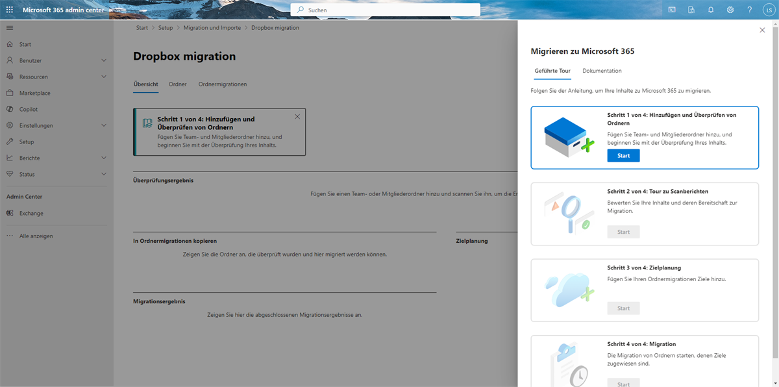Click the Status heart icon

pos(10,174)
